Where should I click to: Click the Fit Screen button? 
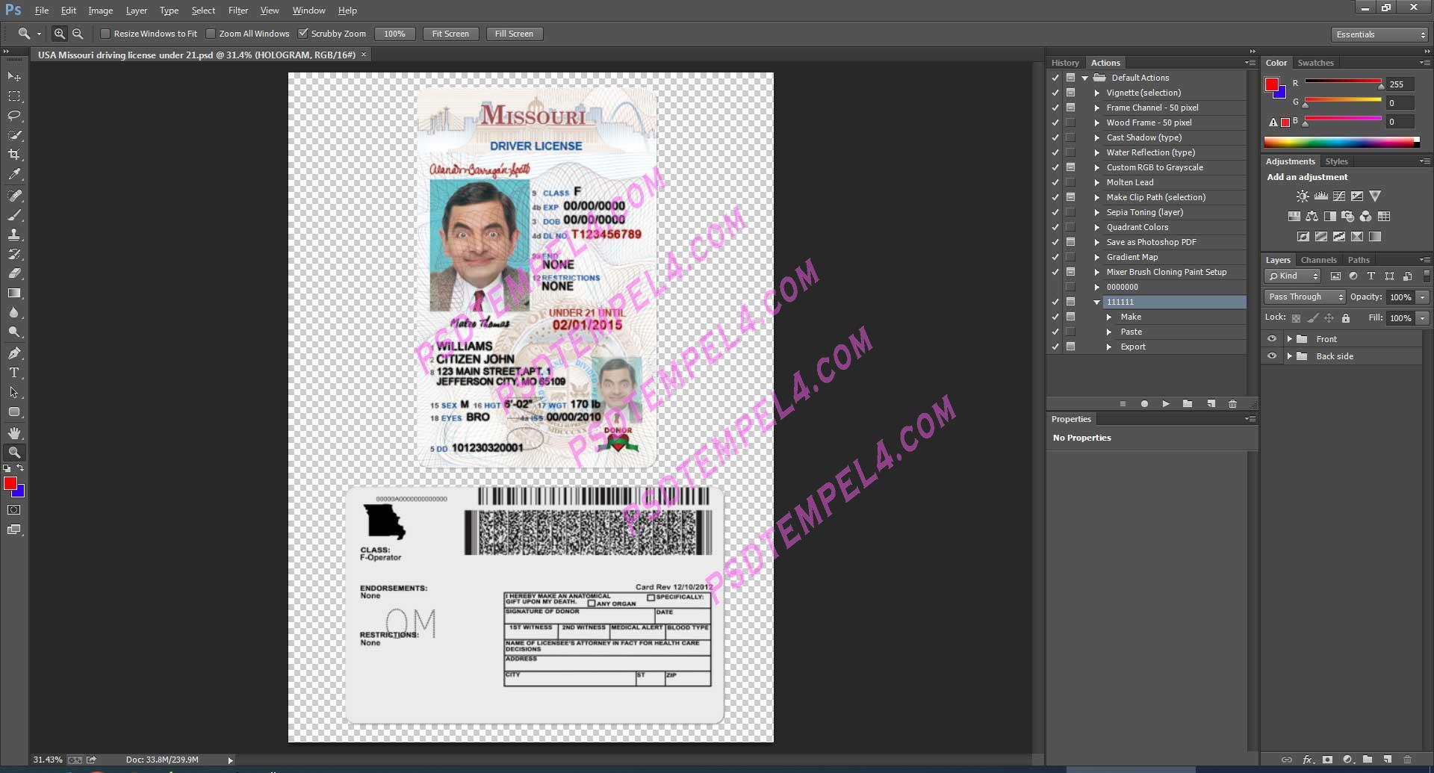coord(450,34)
